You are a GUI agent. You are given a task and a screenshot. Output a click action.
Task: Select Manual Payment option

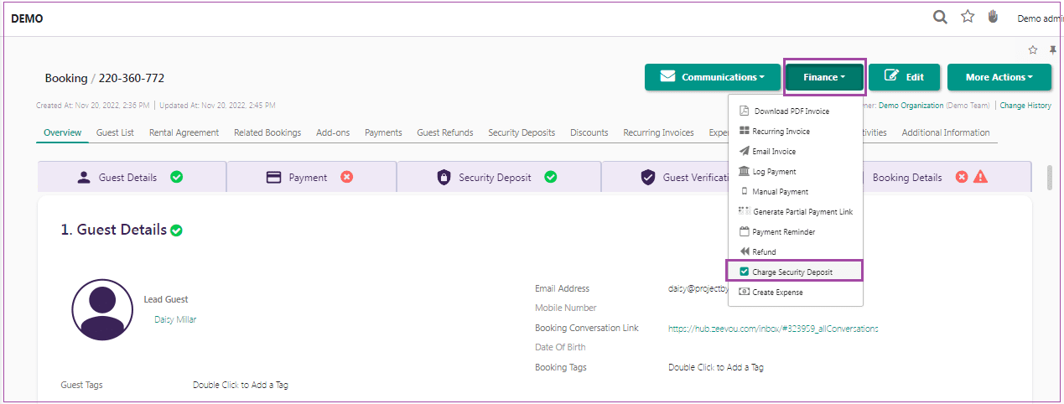point(796,191)
